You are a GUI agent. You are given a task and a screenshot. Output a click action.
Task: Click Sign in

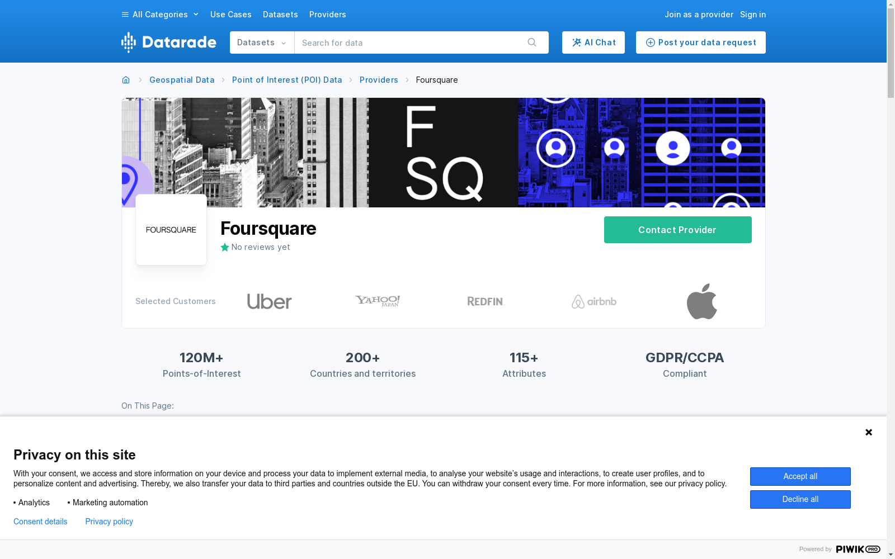point(753,15)
